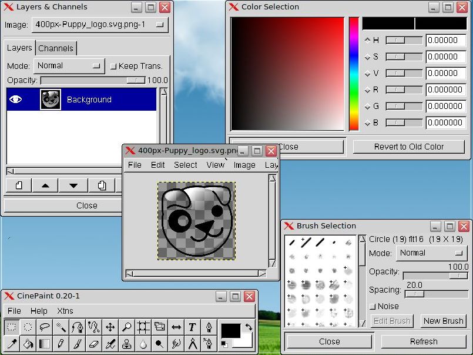
Task: Open the Image dropdown in Layers & Channels
Action: 100,25
